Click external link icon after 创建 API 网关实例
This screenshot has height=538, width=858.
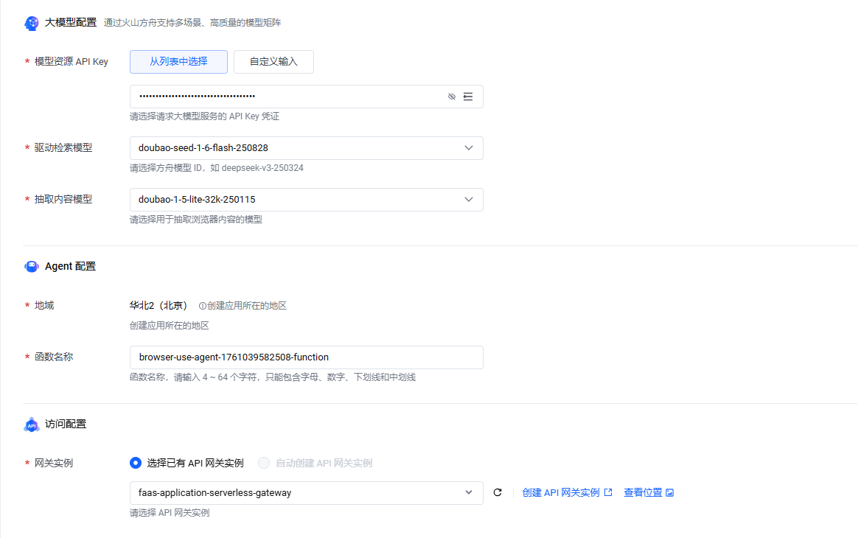pyautogui.click(x=608, y=492)
